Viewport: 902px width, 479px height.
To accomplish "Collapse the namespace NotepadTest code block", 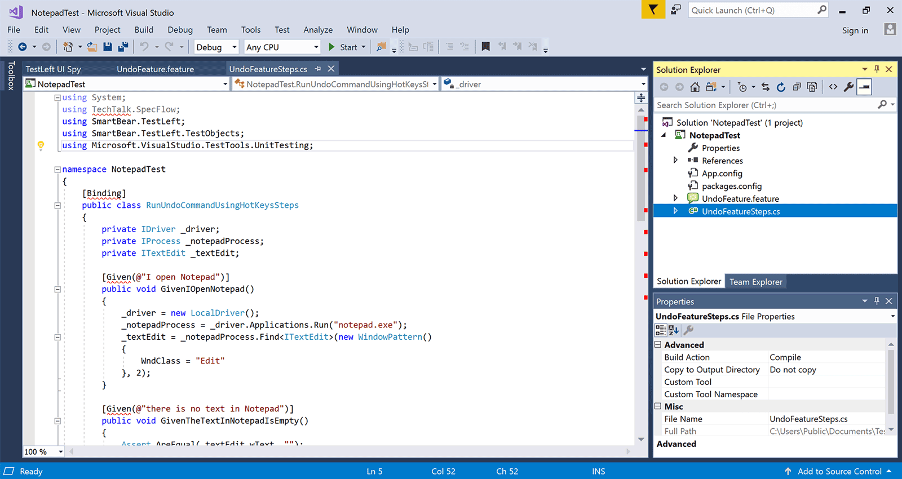I will pos(58,170).
